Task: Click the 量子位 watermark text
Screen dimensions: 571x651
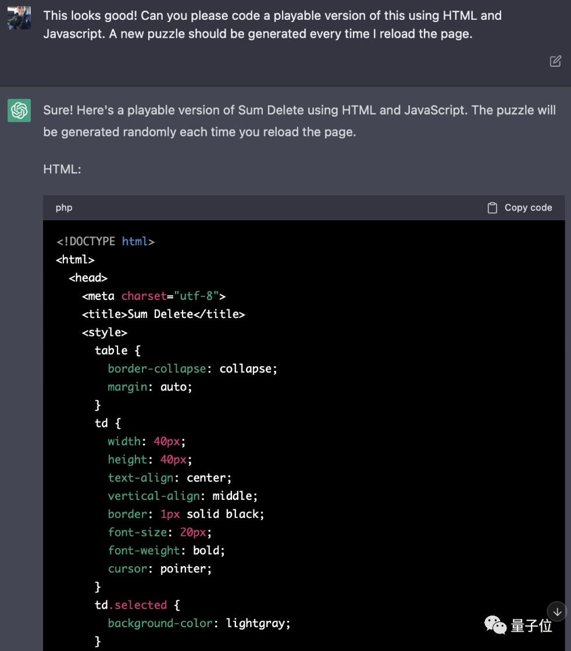Action: [531, 625]
